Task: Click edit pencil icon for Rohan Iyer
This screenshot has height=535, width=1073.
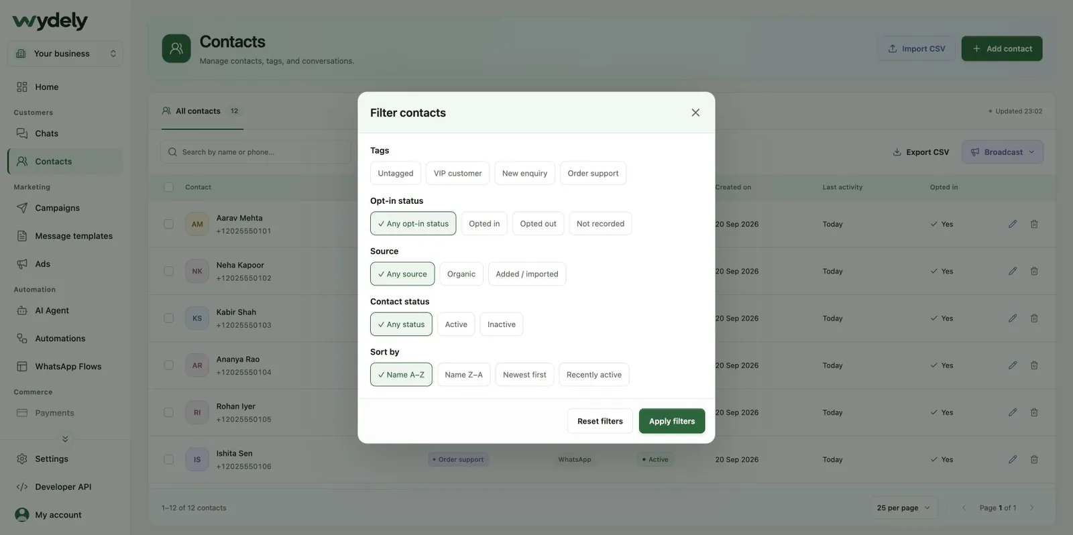Action: tap(1013, 412)
